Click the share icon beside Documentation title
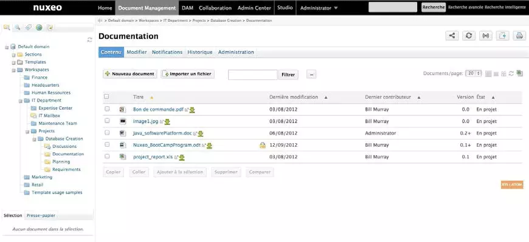This screenshot has height=242, width=529. point(452,36)
